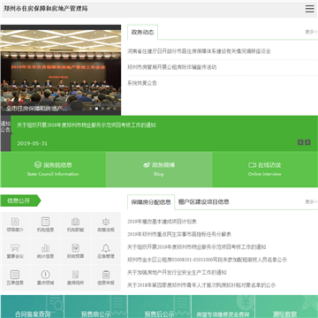Open 合同备案查询 tile
Viewport: 318px width, 318px height.
pyautogui.click(x=33, y=307)
